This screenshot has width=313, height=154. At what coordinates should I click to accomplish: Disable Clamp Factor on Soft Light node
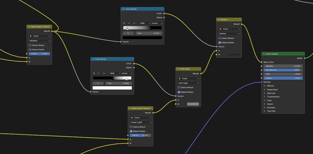click(179, 92)
